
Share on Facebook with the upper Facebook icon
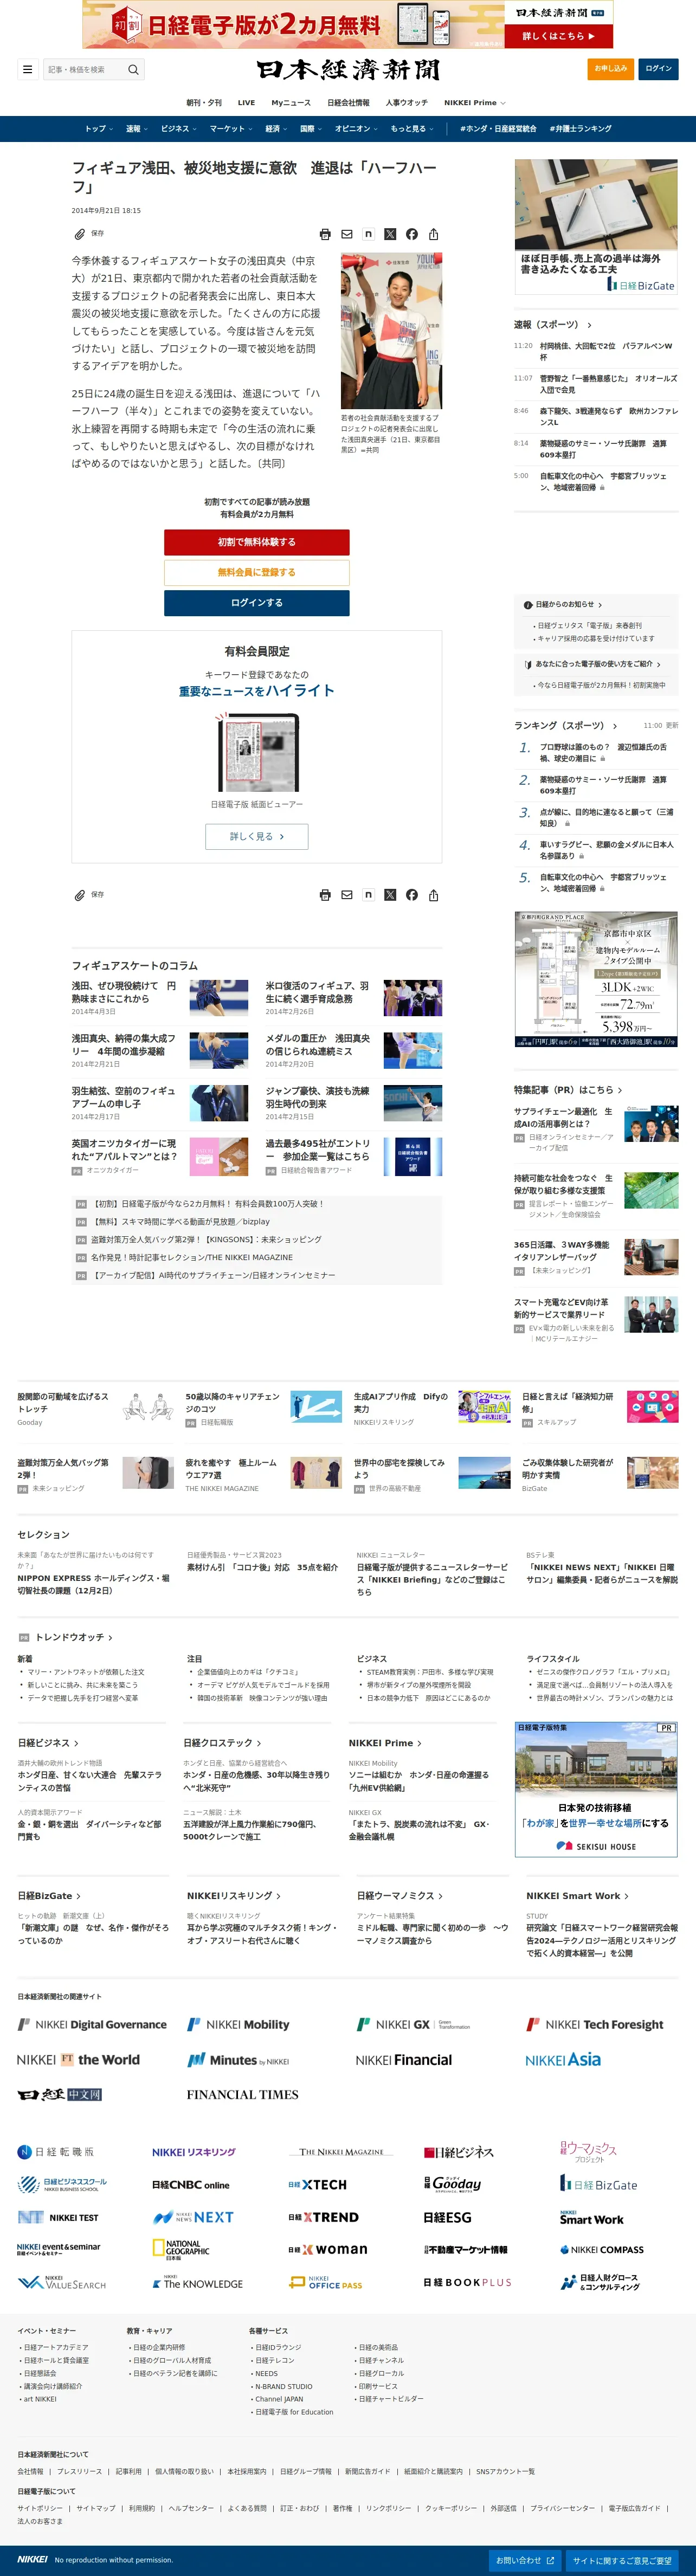[x=412, y=234]
